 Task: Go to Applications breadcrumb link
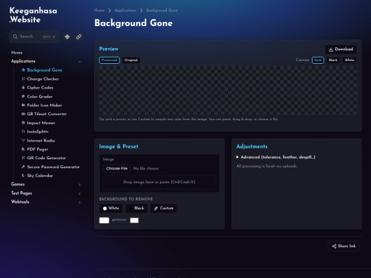click(126, 10)
